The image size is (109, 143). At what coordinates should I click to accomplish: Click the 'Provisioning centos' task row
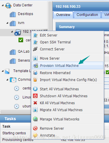(x=16, y=140)
